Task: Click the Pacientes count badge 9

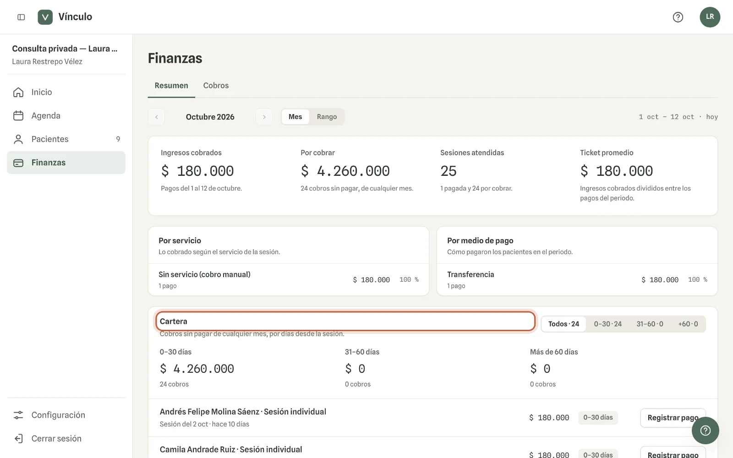Action: pyautogui.click(x=118, y=139)
